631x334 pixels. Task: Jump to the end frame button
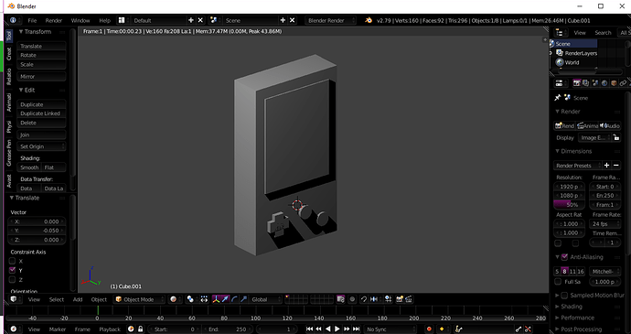[x=356, y=329]
